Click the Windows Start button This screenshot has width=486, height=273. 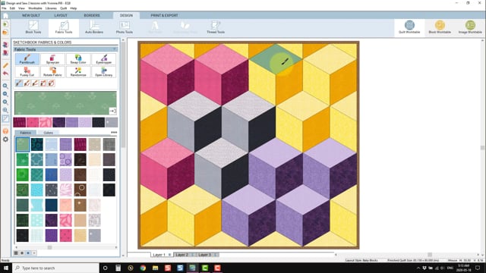click(x=5, y=268)
